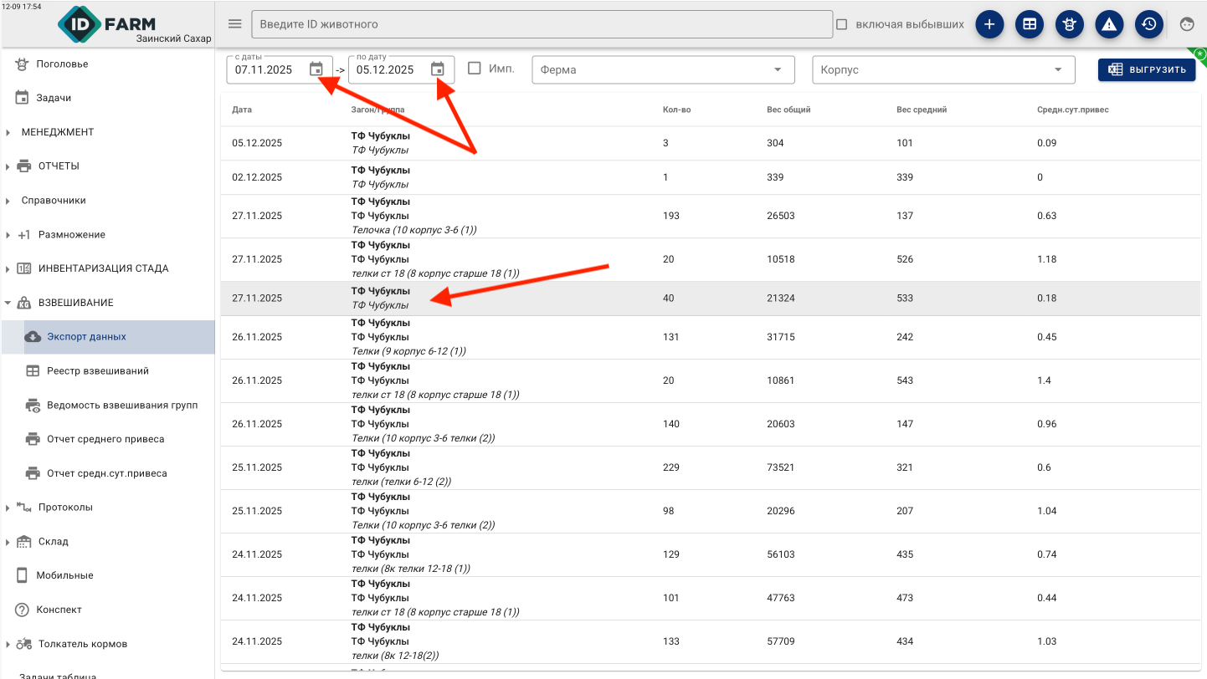The width and height of the screenshot is (1207, 679).
Task: Click the Вес средний column header
Action: (x=922, y=110)
